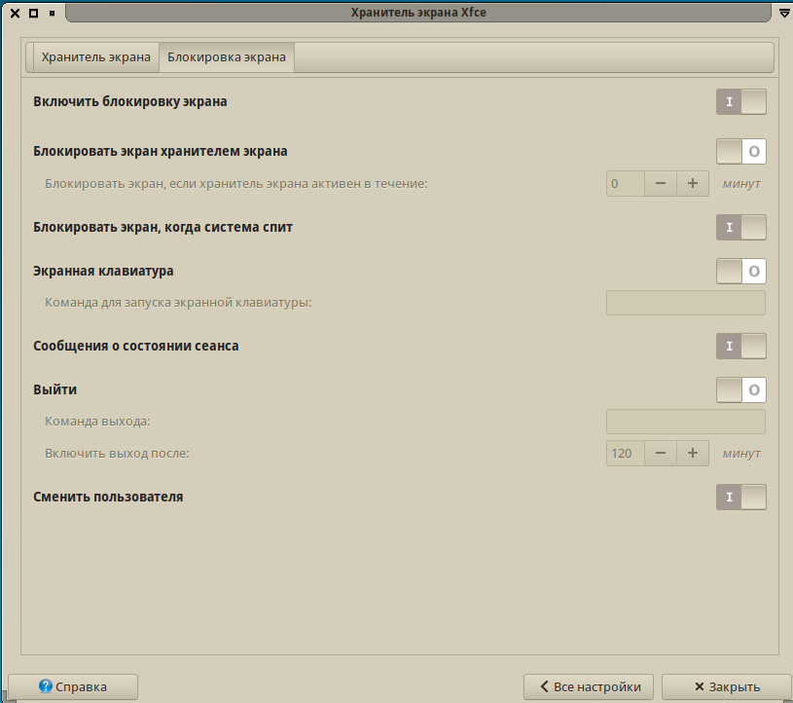Disable the "Сменить пользователя" switch
The width and height of the screenshot is (793, 703).
tap(740, 497)
